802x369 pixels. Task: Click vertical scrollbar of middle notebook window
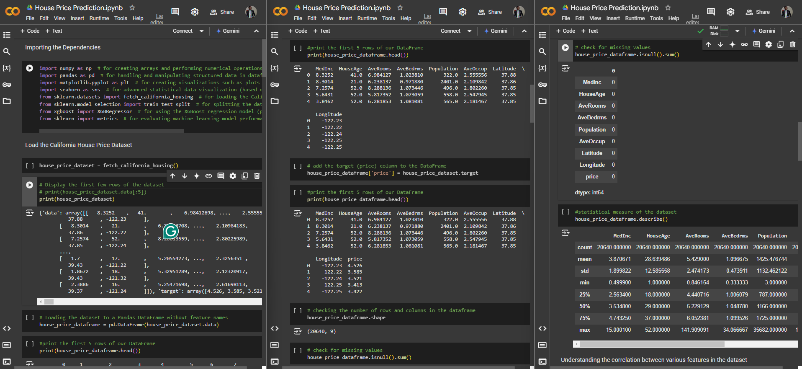click(x=532, y=103)
